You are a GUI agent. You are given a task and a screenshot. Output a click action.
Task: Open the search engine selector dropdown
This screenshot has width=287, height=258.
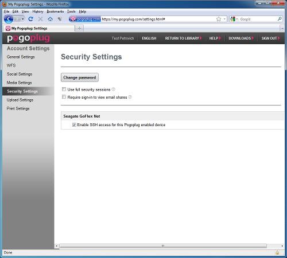pyautogui.click(x=234, y=19)
